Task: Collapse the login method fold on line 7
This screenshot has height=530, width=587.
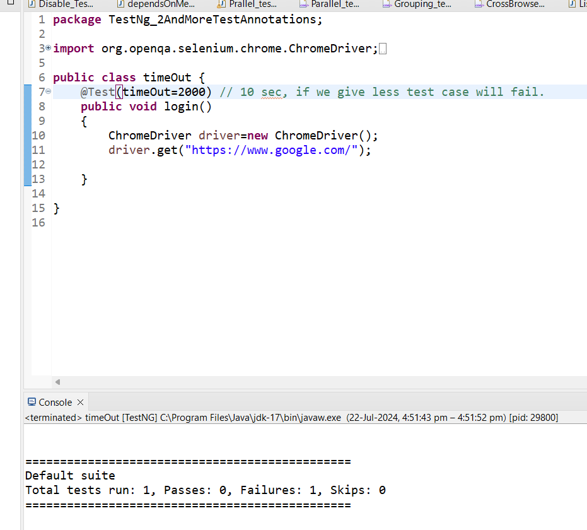Action: click(49, 91)
